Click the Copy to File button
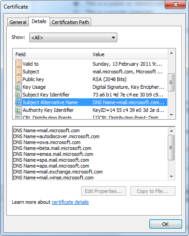Screen dimensions: 189x236 pyautogui.click(x=152, y=191)
